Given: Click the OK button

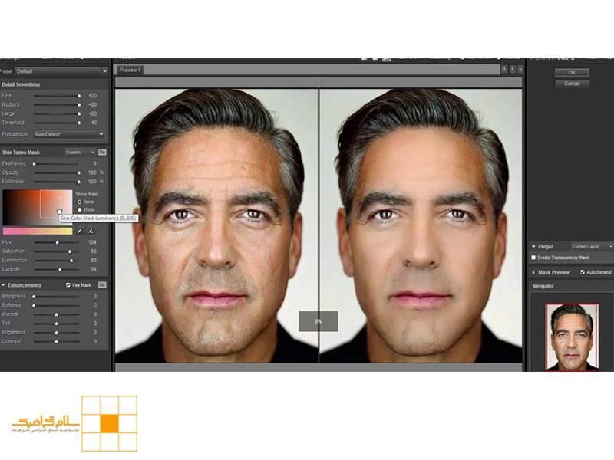Looking at the screenshot, I should click(571, 73).
